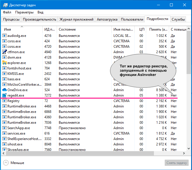Sort by the Имя пользователя column header
Image resolution: width=192 pixels, height=170 pixels.
123,29
